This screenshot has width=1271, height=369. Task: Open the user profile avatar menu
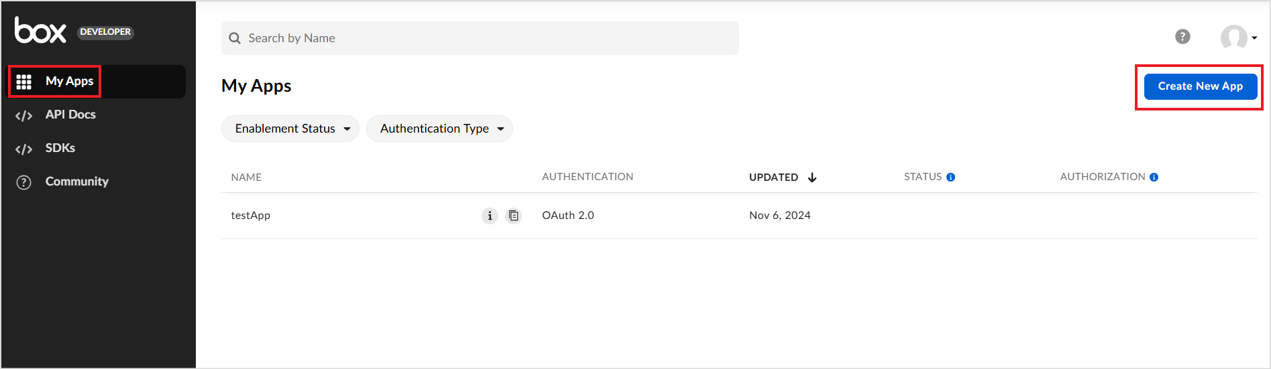1237,38
